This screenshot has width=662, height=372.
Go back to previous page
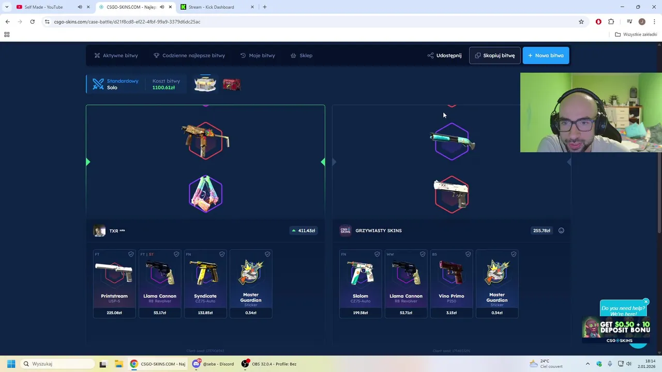[x=7, y=22]
